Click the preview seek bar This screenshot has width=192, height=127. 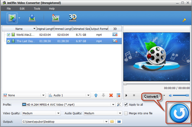(156, 84)
